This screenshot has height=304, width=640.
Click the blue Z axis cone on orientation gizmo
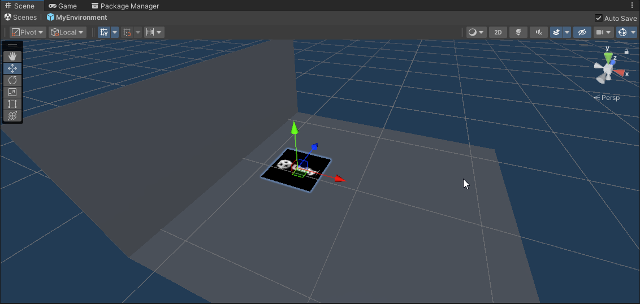point(613,62)
